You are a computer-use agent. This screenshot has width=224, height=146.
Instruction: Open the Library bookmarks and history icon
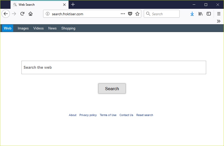point(200,14)
